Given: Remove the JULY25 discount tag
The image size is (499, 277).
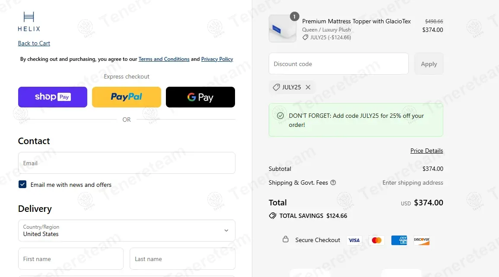Looking at the screenshot, I should click(308, 87).
